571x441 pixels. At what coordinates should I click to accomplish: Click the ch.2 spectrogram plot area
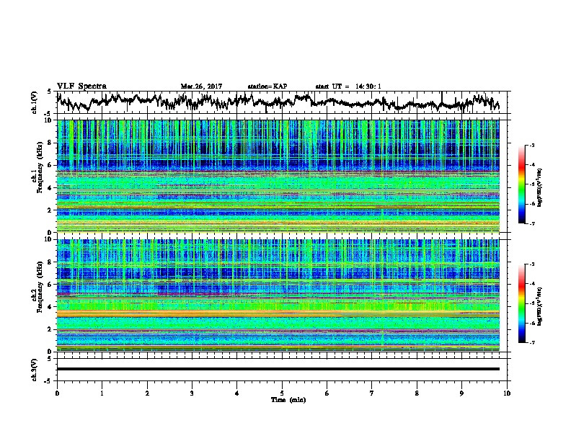click(x=278, y=295)
